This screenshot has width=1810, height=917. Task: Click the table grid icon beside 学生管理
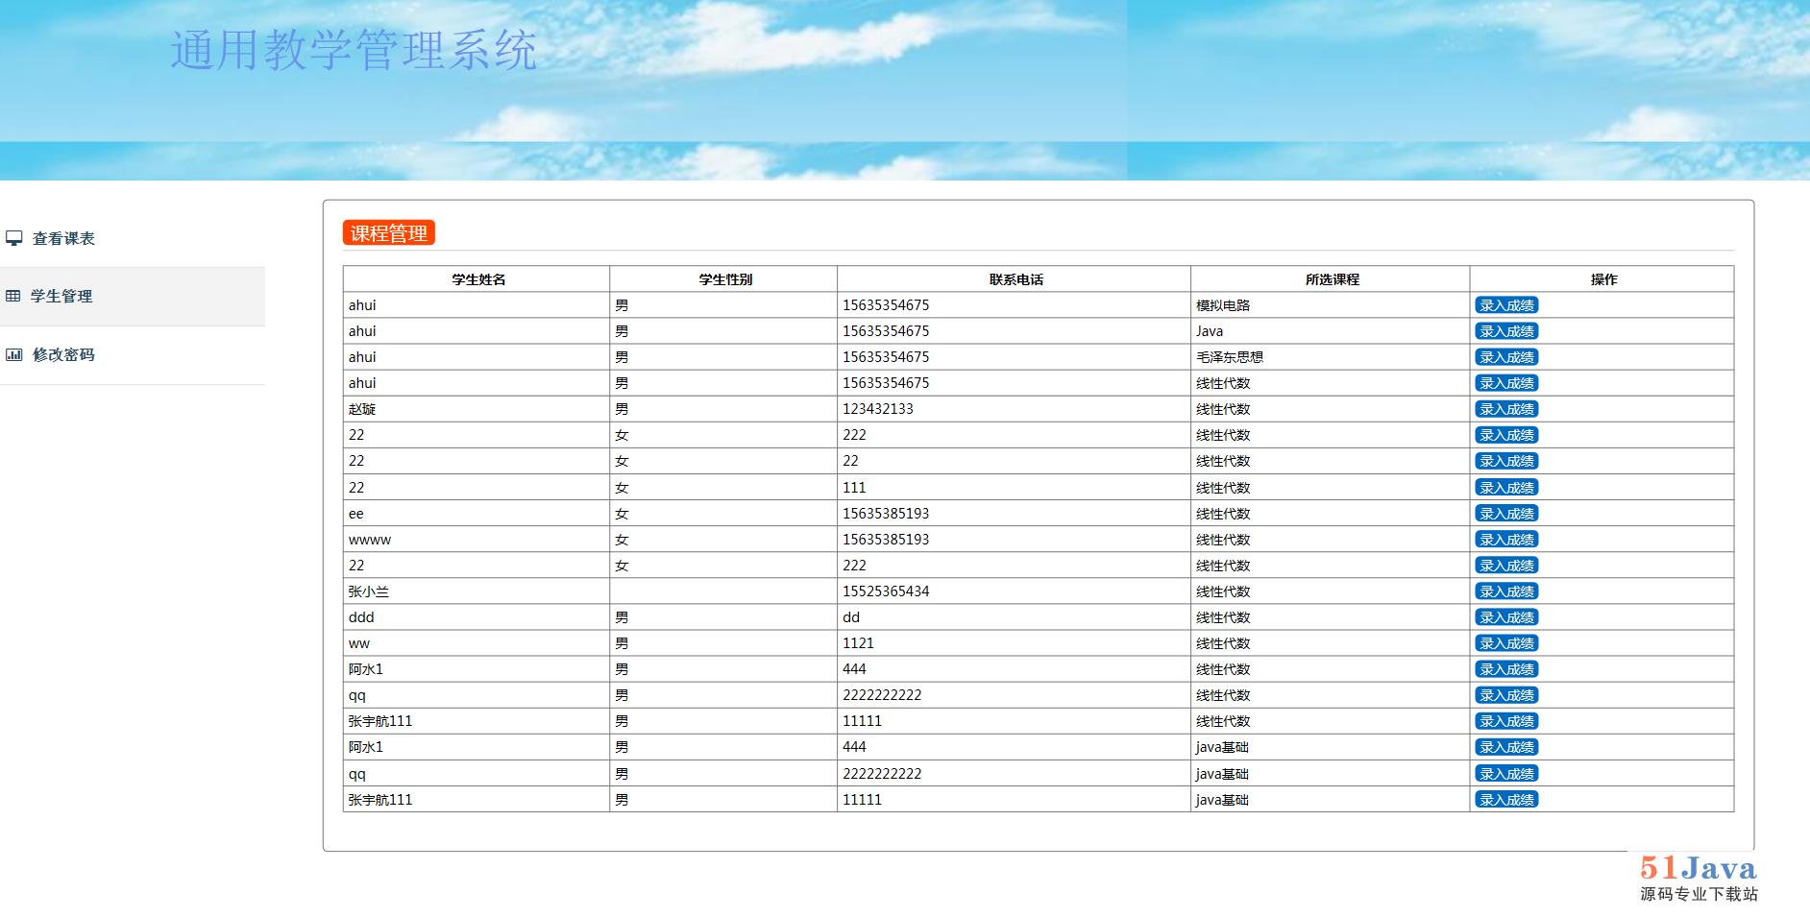click(x=12, y=296)
